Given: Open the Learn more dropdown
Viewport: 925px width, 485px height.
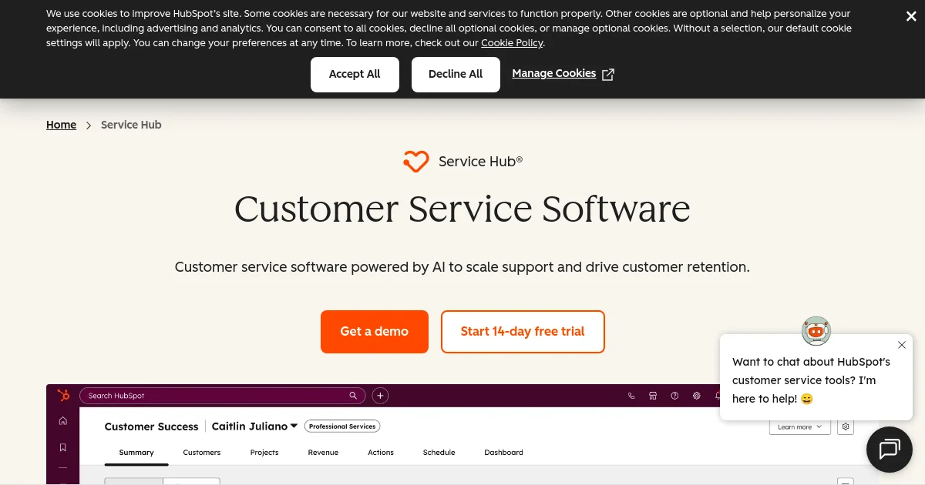Looking at the screenshot, I should coord(799,426).
